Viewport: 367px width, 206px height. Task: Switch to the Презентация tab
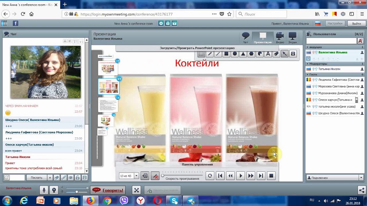263,37
